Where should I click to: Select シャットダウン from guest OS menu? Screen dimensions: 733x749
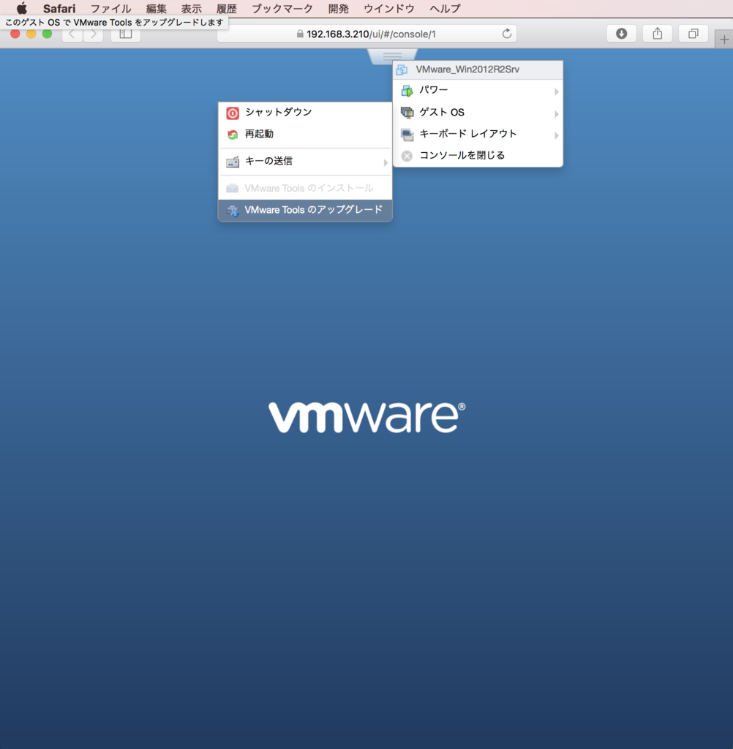305,113
